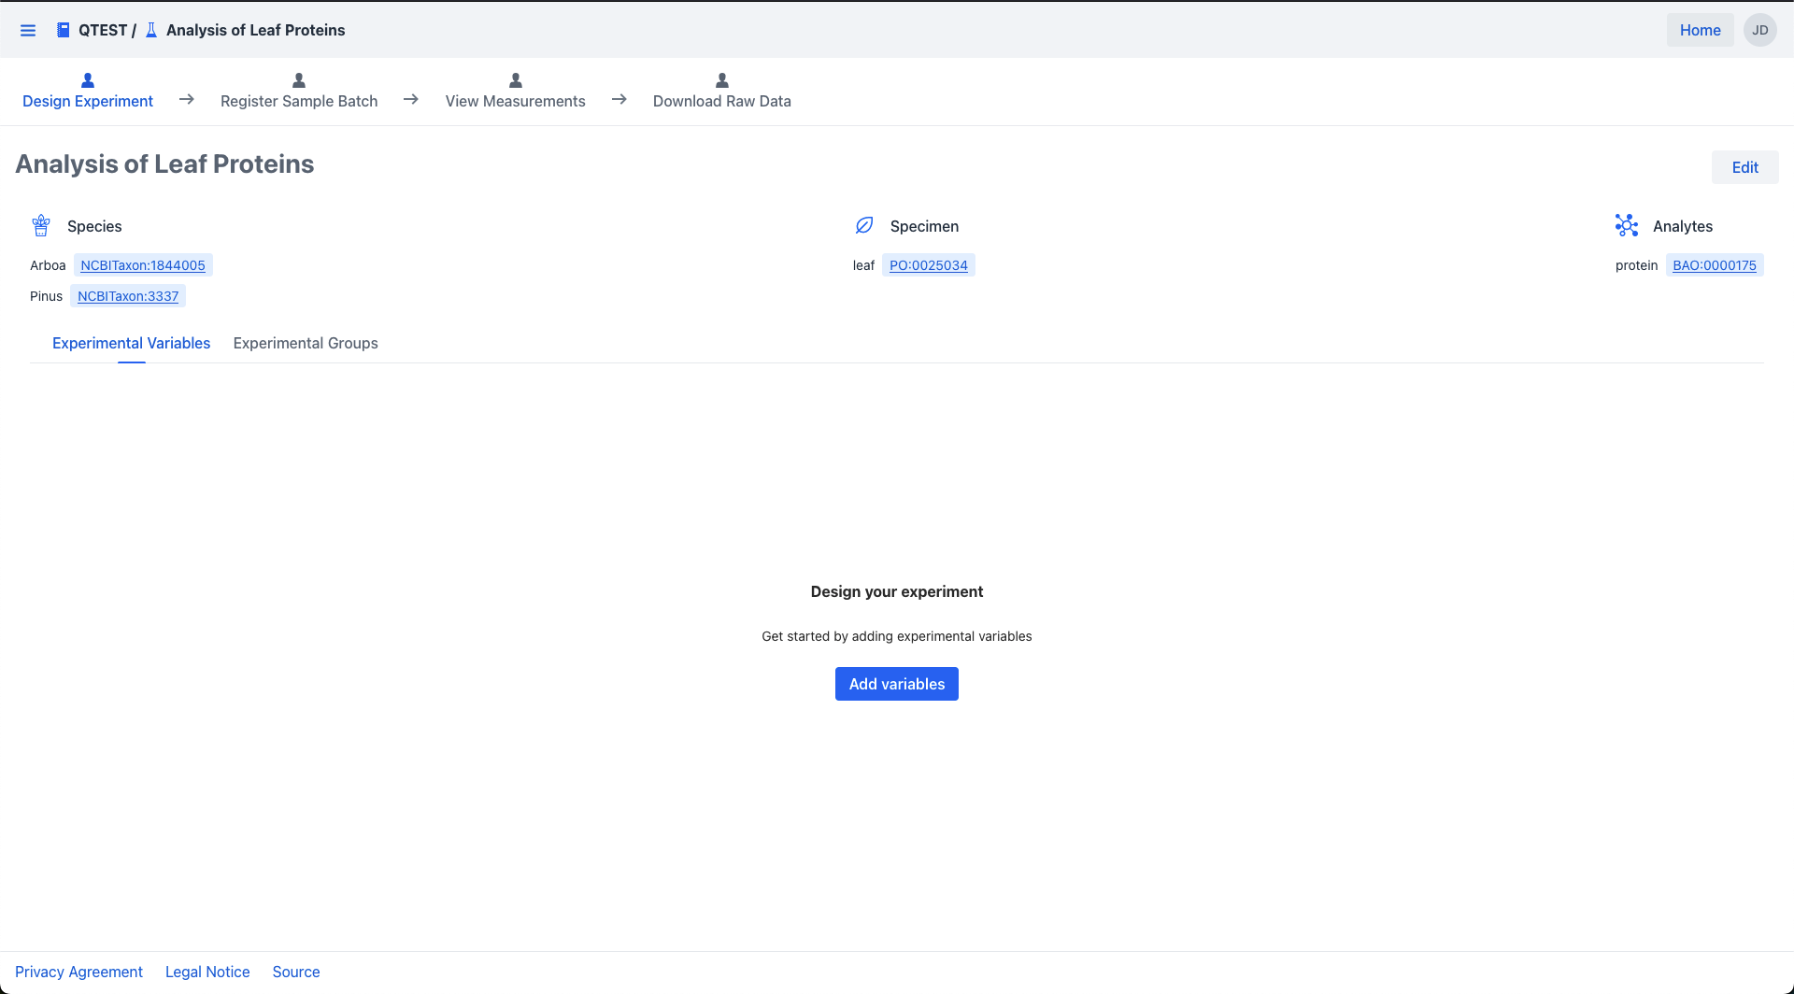The image size is (1794, 994).
Task: Click the flask icon beside experiment title
Action: click(151, 30)
